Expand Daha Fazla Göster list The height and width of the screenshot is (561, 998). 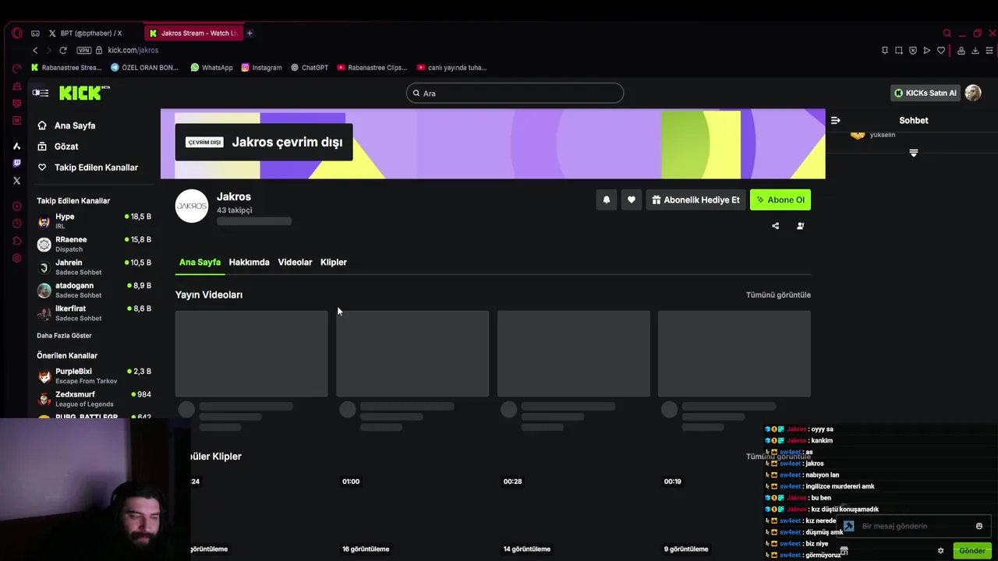[64, 336]
